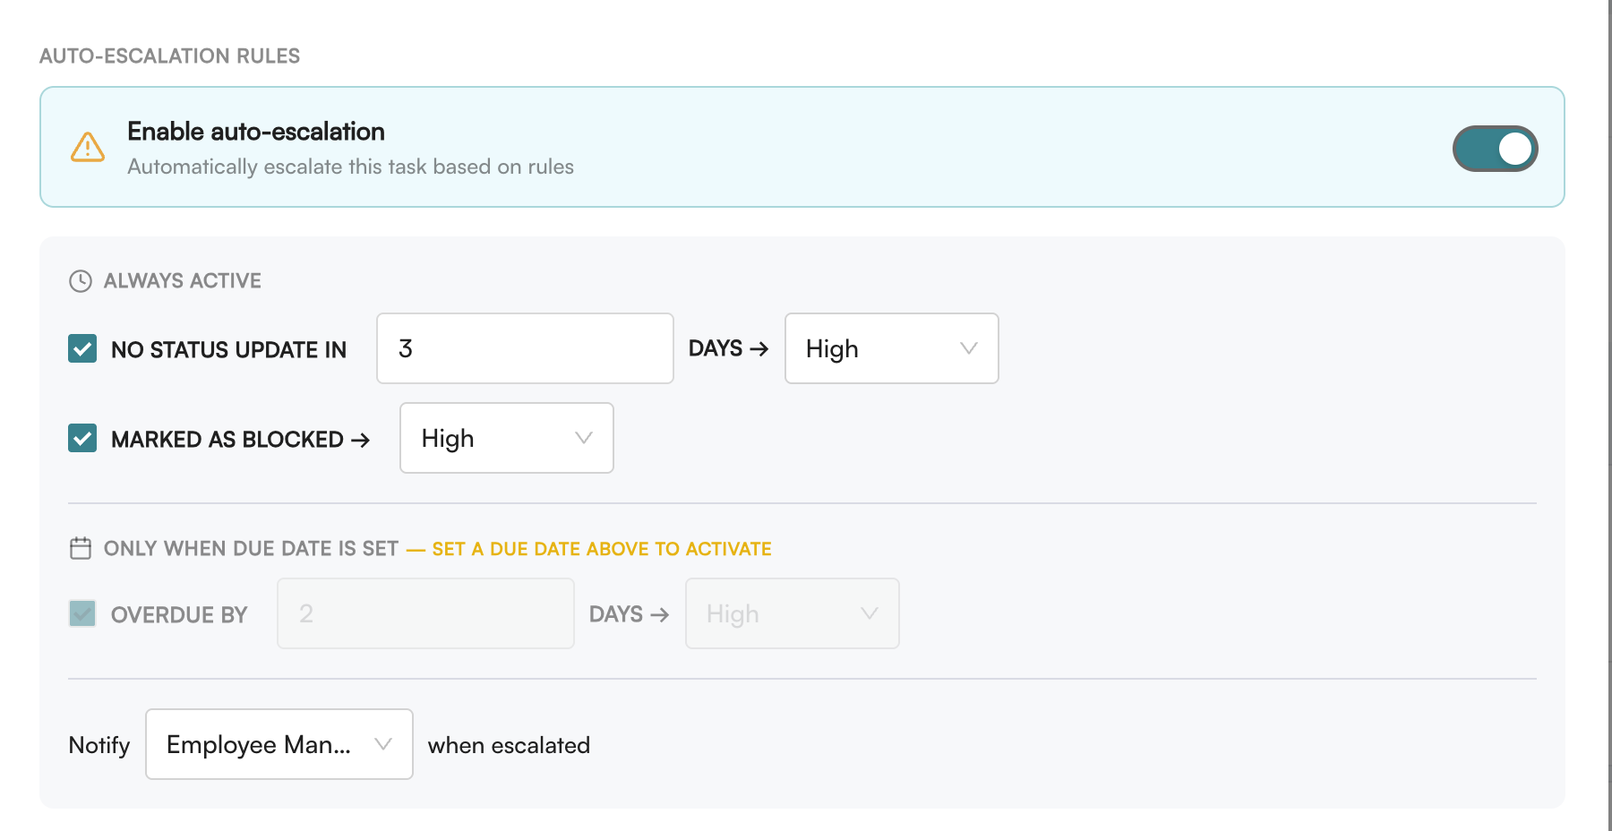Click the clock icon next to Always Active
Viewport: 1612px width, 831px height.
(81, 281)
